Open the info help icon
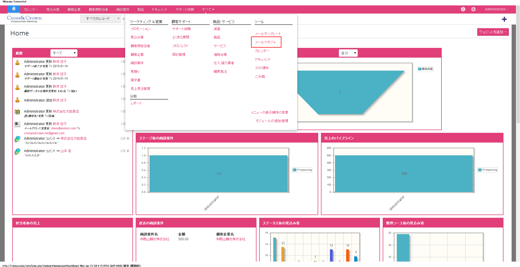Screen dimensions: 520x267 pos(463,9)
